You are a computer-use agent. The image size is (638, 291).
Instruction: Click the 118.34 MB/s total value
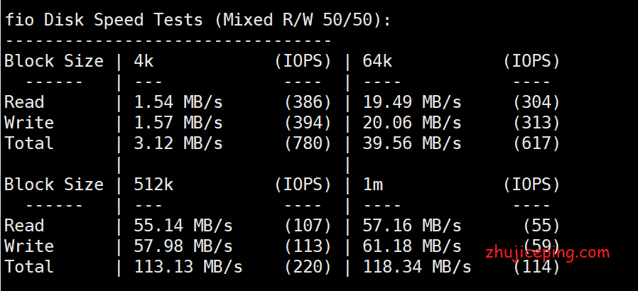point(416,267)
